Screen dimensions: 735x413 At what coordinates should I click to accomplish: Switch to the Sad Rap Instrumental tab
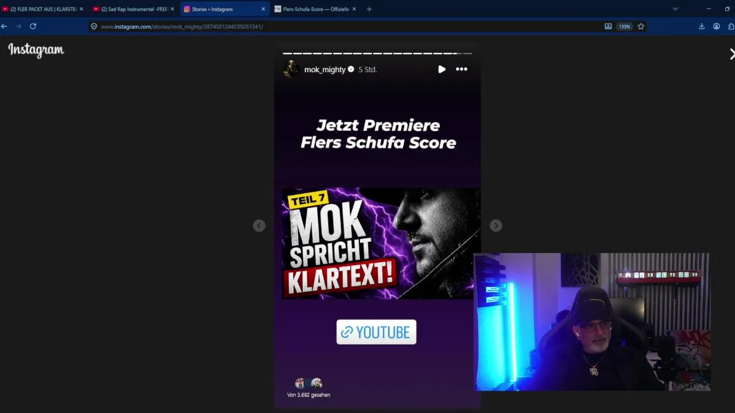click(x=130, y=9)
